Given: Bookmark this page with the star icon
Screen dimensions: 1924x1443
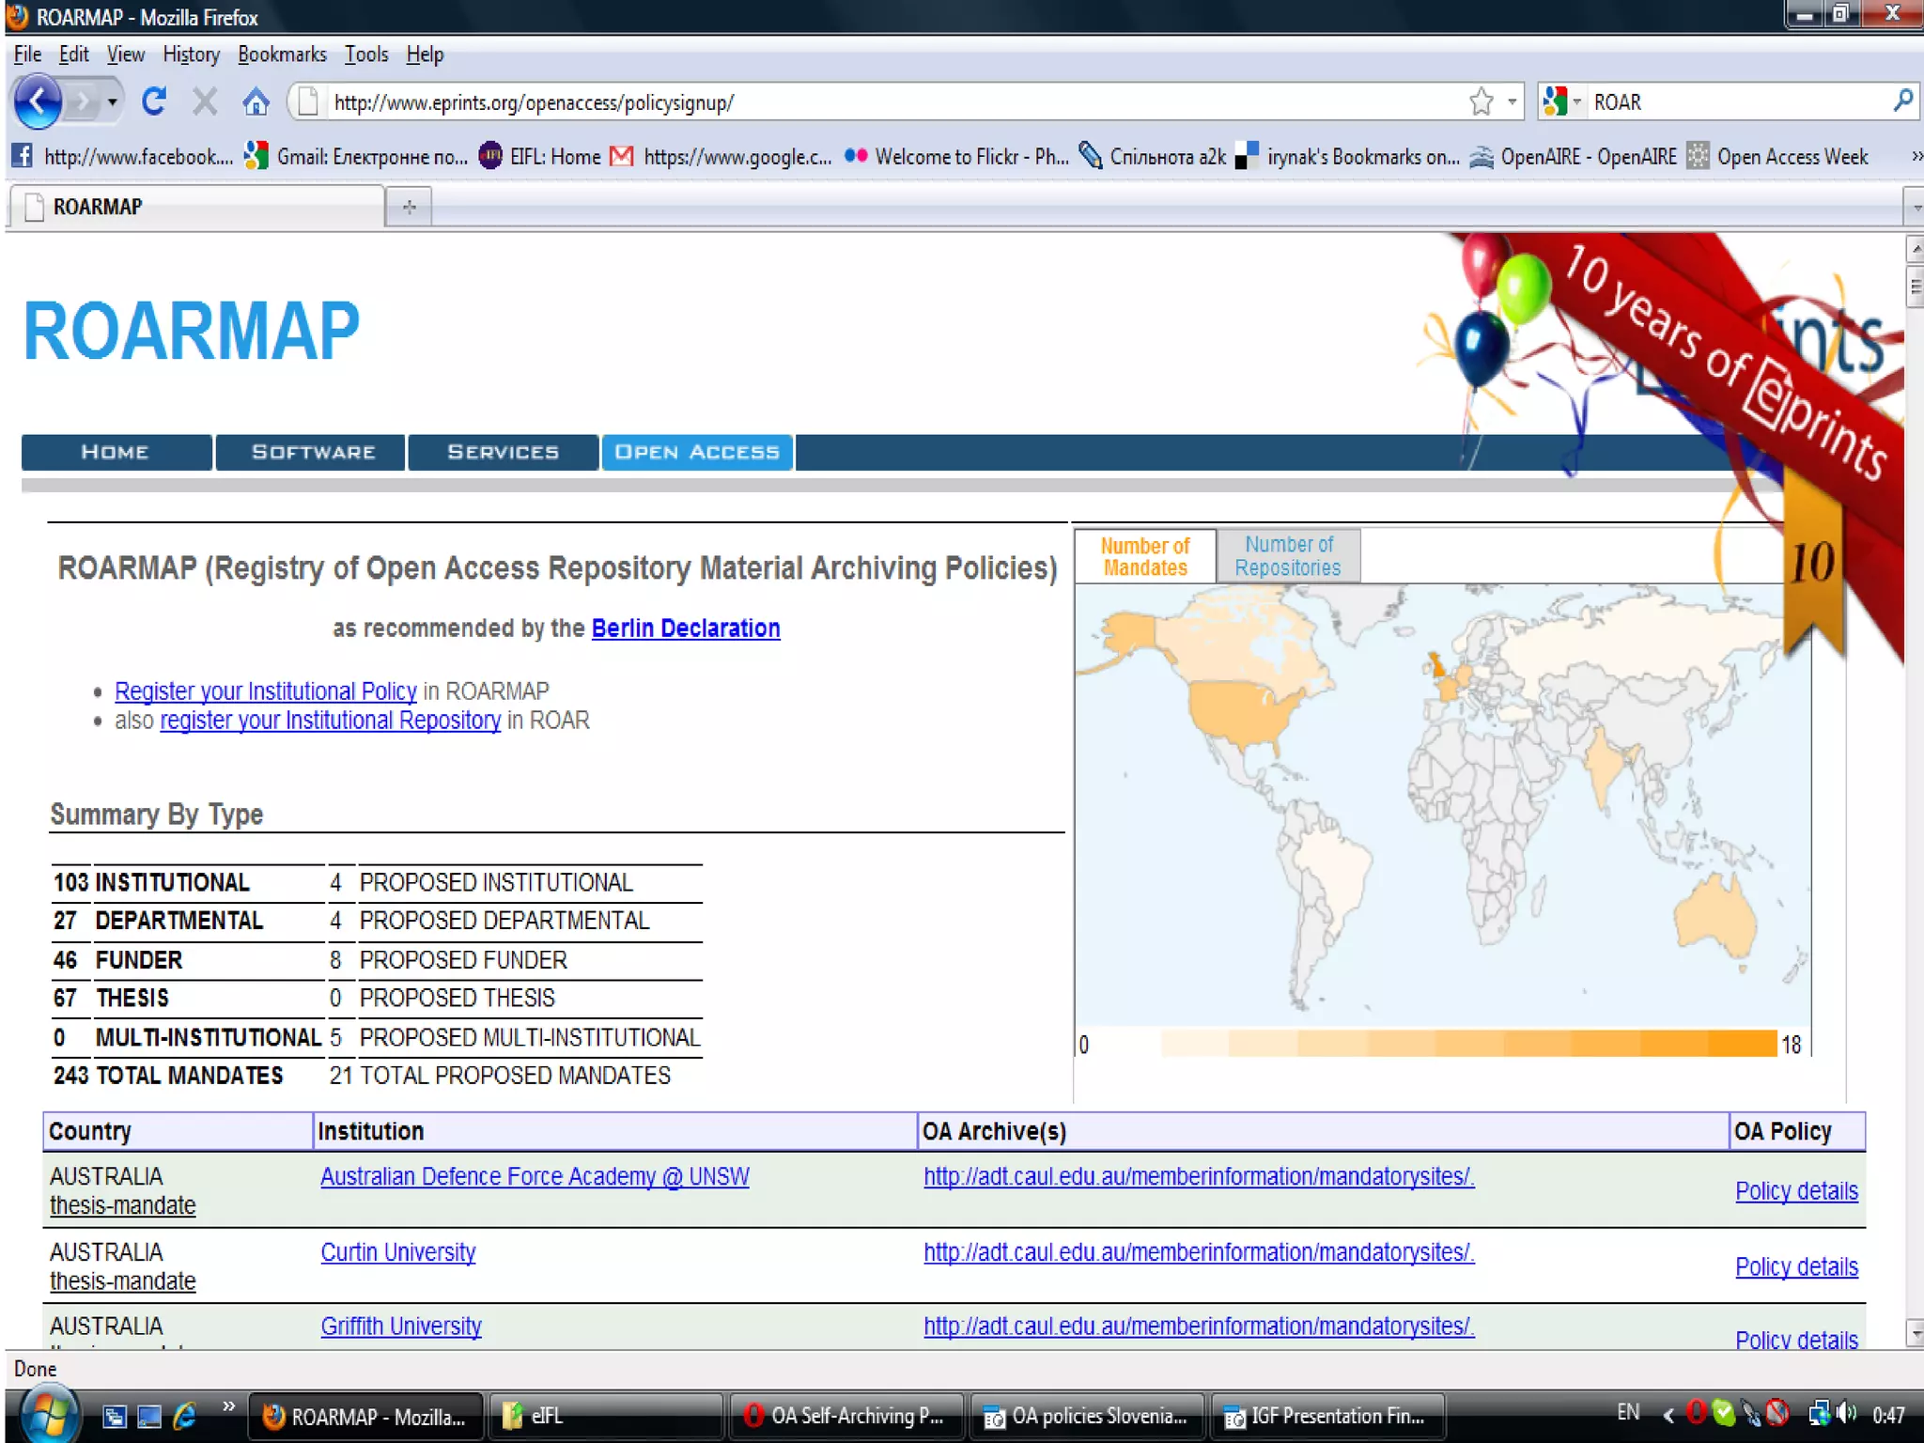Looking at the screenshot, I should [1481, 101].
